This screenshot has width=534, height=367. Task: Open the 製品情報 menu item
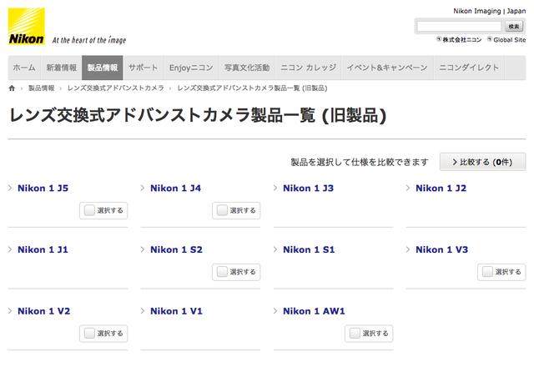click(103, 68)
